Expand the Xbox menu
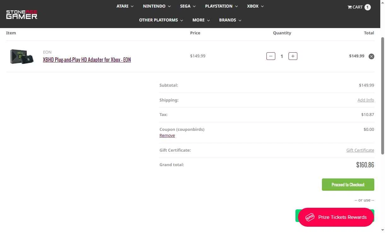385x233 pixels. point(255,6)
